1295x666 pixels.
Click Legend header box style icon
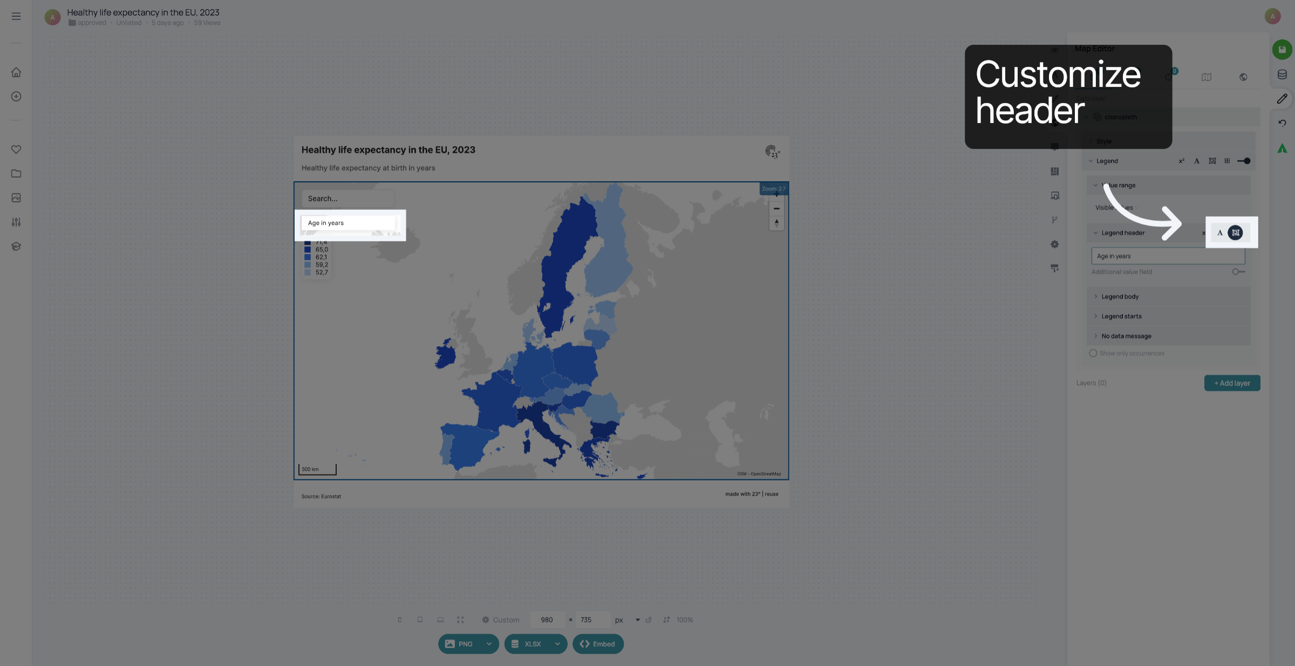pyautogui.click(x=1236, y=233)
